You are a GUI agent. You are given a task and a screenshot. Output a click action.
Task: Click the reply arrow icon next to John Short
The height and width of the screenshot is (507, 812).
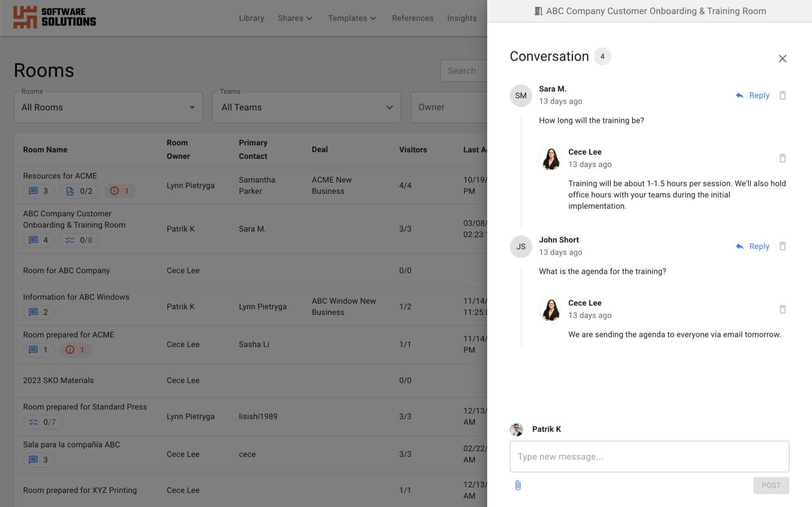[739, 246]
